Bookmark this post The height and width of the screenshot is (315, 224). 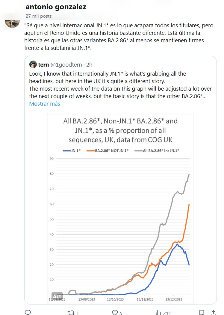point(202,313)
